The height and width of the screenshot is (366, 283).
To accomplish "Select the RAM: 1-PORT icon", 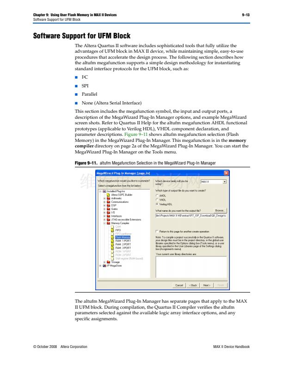I will tap(113, 241).
